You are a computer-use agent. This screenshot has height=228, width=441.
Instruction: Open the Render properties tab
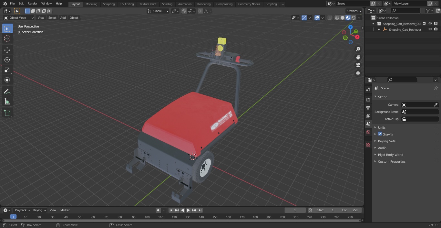(368, 100)
